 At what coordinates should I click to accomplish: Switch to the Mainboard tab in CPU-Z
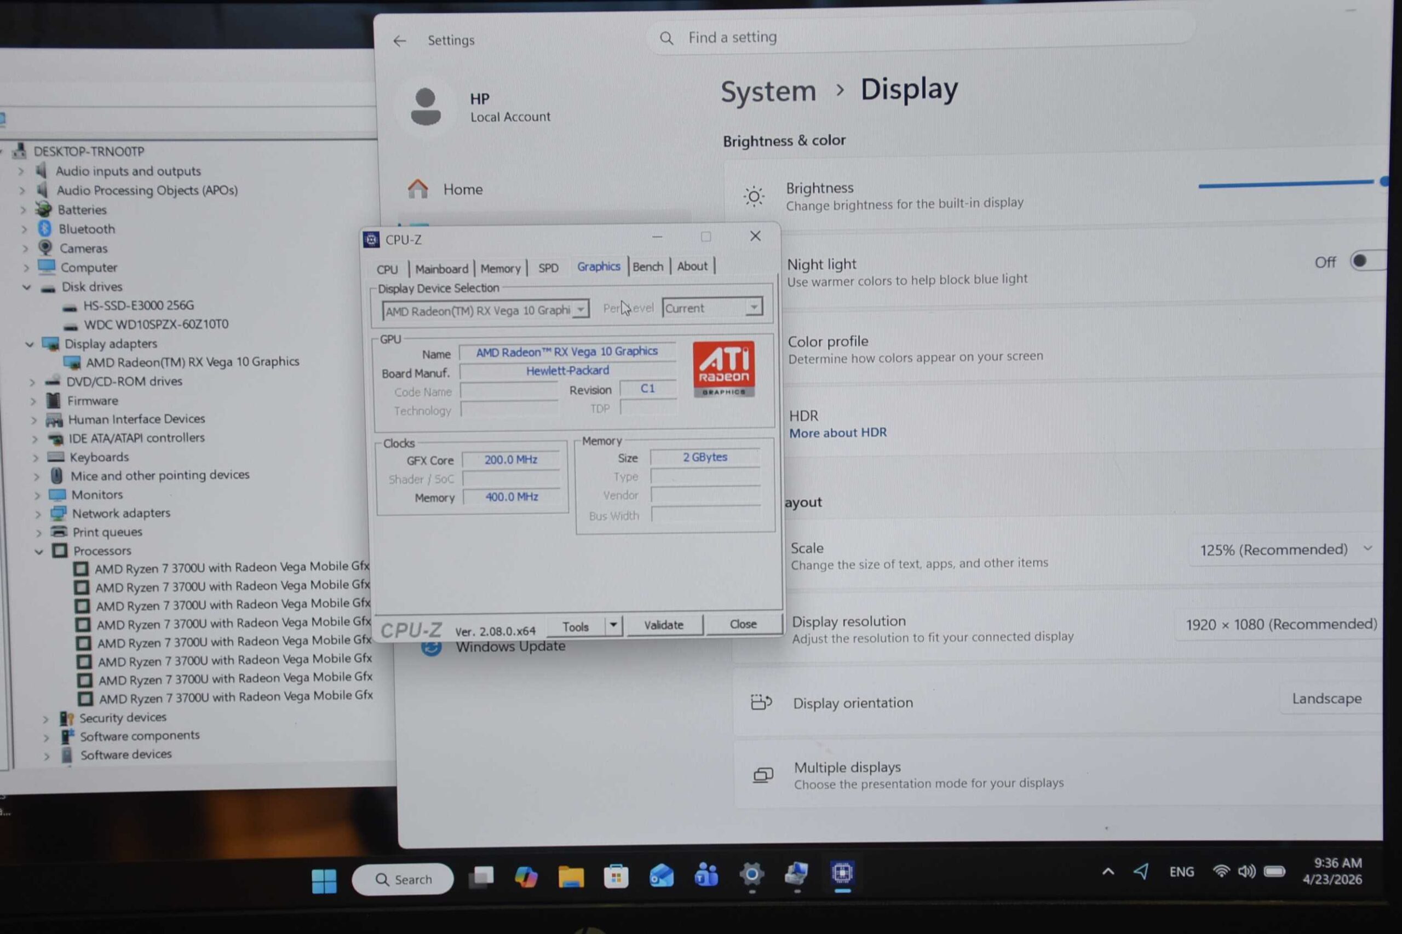tap(441, 269)
